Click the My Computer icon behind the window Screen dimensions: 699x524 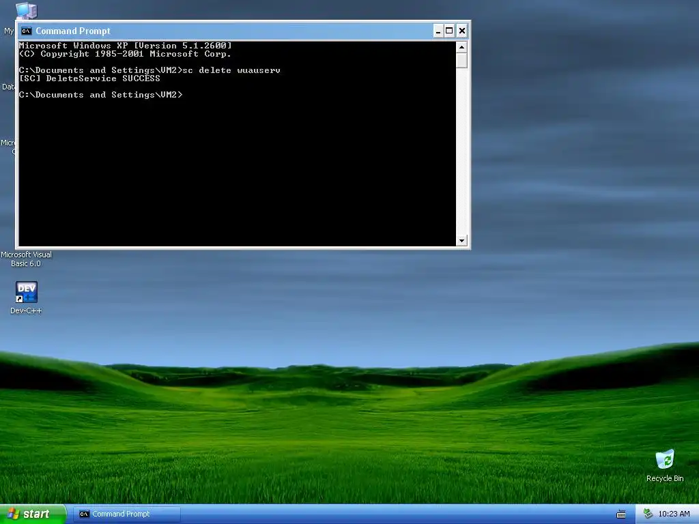click(x=26, y=10)
